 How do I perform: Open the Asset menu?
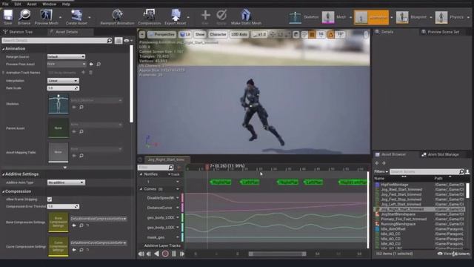click(x=31, y=4)
